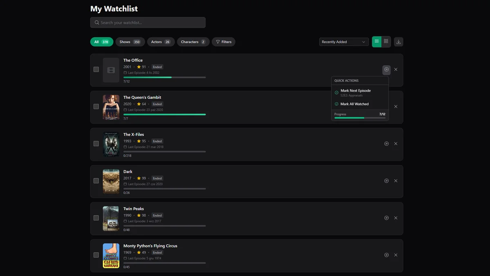
Task: Click The X-Files progress bar
Action: click(165, 151)
